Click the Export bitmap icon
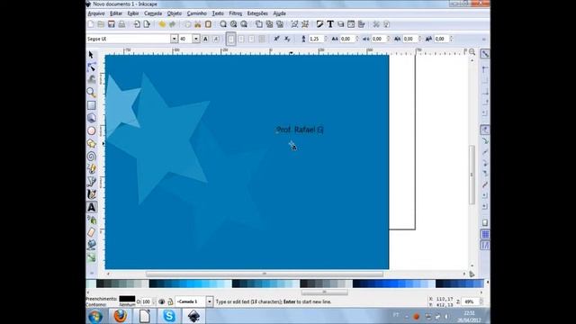576x324 pixels. tap(147, 24)
